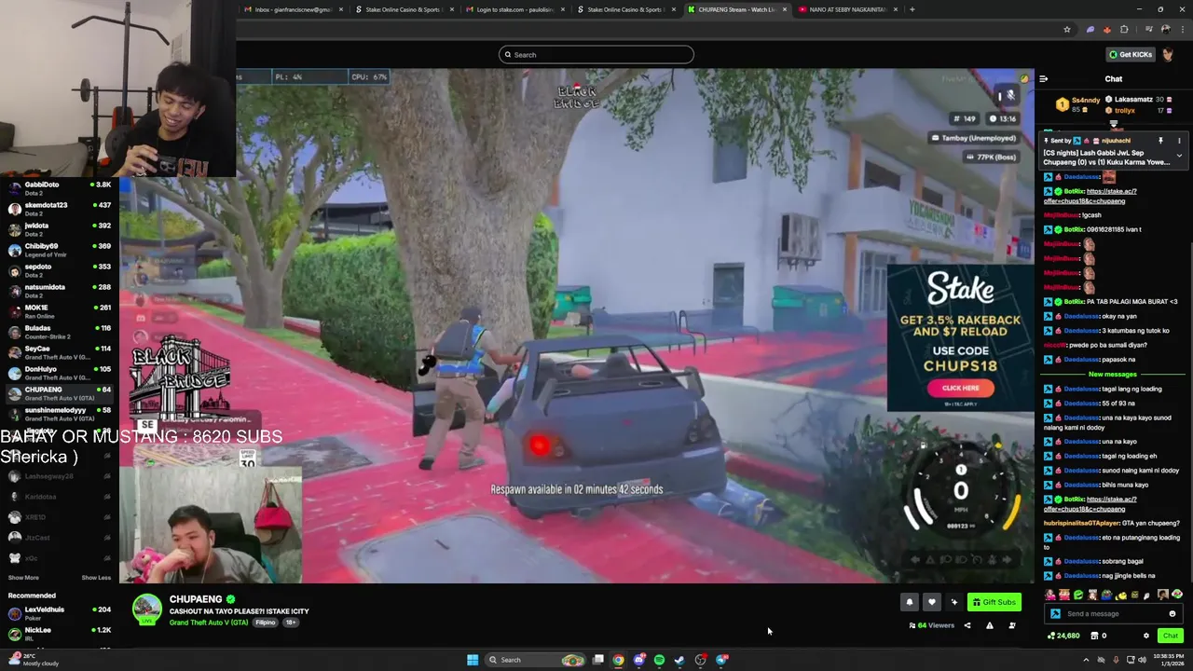Click the warning triangle report icon
Image resolution: width=1193 pixels, height=671 pixels.
tap(990, 625)
